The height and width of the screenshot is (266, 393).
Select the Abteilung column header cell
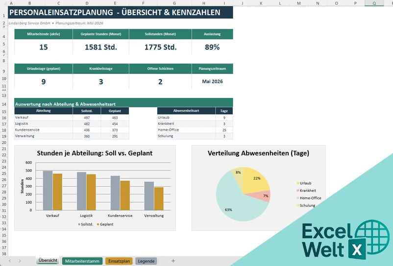click(x=43, y=111)
